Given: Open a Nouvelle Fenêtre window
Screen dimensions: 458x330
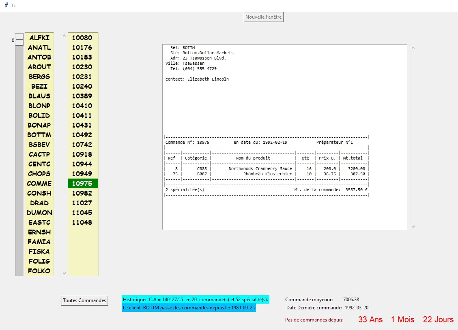Looking at the screenshot, I should (x=263, y=17).
